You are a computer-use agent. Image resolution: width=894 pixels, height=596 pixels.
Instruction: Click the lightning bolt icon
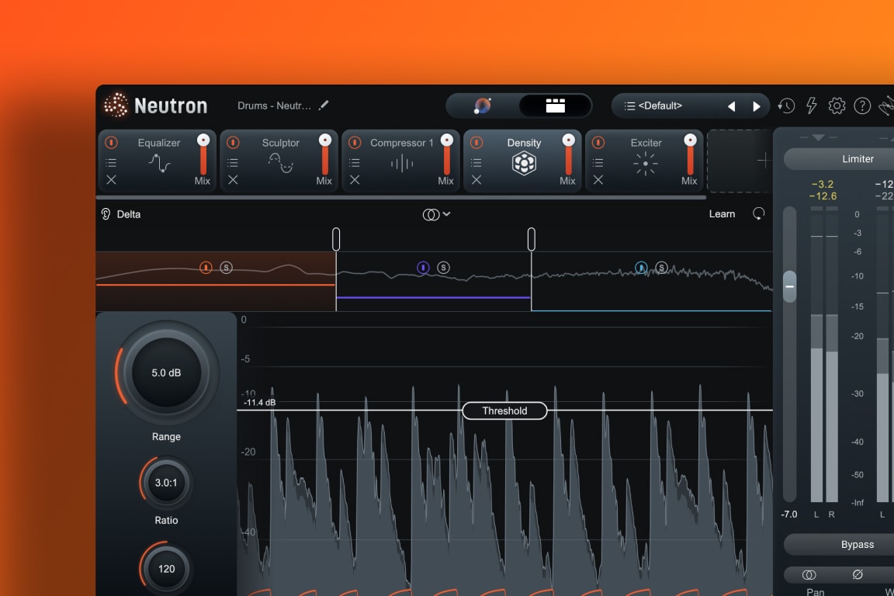(812, 106)
